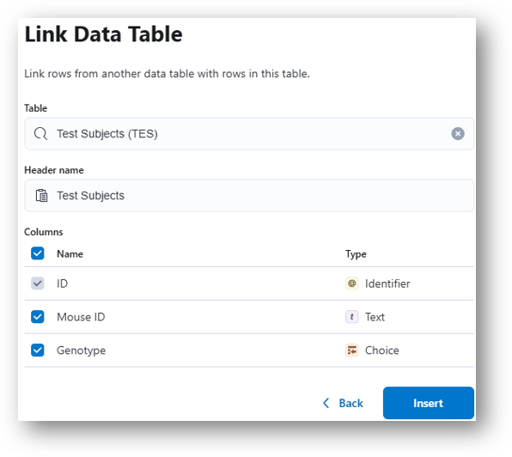
Task: Open the Table search dropdown field
Action: coord(249,134)
